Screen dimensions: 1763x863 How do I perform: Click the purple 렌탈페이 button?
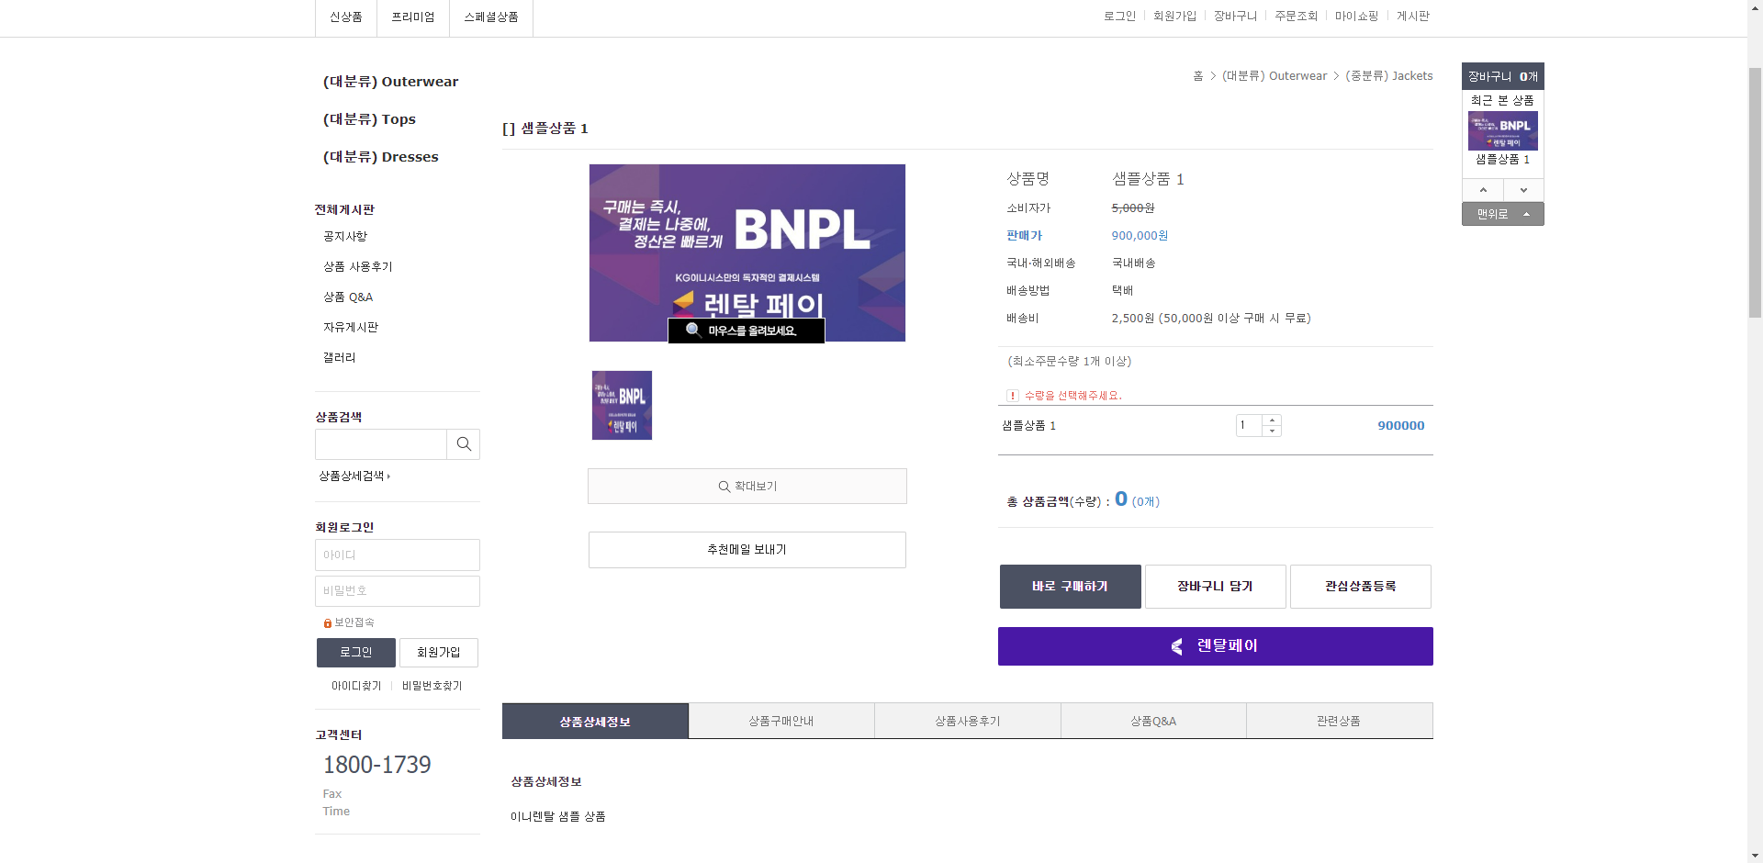click(x=1216, y=646)
